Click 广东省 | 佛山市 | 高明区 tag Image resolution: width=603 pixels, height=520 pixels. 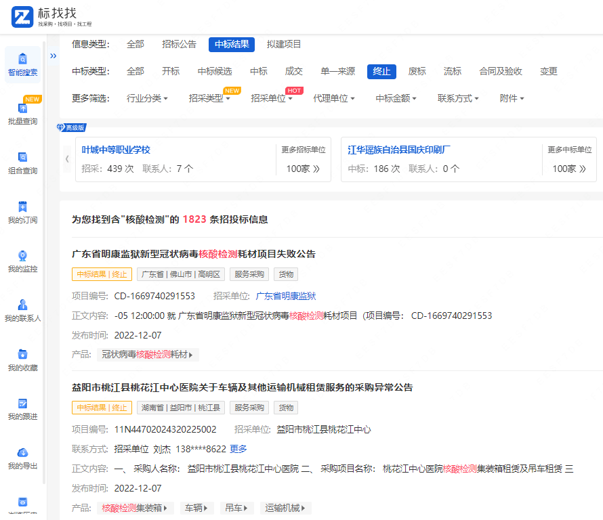coord(181,274)
